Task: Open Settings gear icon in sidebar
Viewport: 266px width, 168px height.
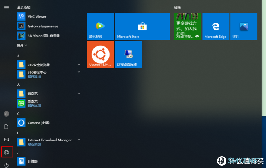Action: pos(6,152)
